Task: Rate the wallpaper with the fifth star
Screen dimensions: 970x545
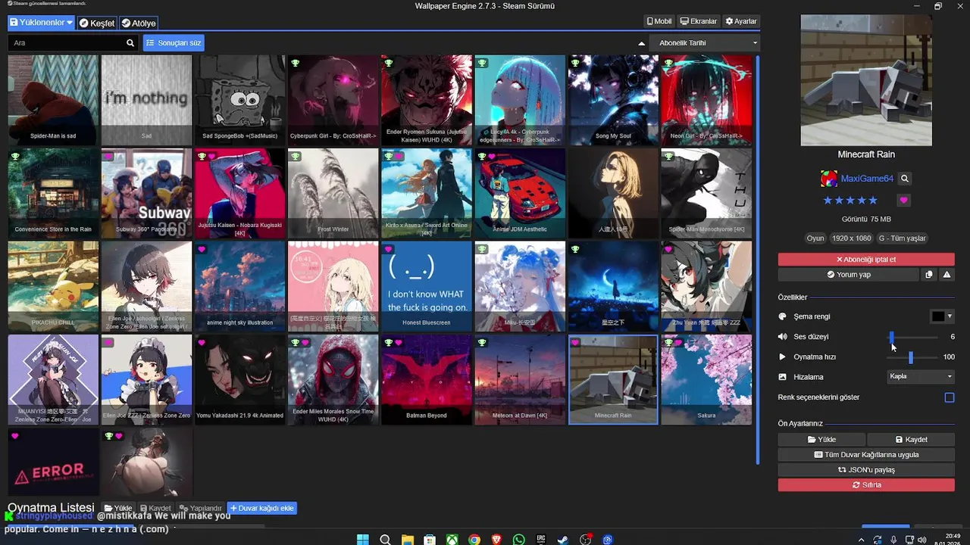Action: [873, 201]
